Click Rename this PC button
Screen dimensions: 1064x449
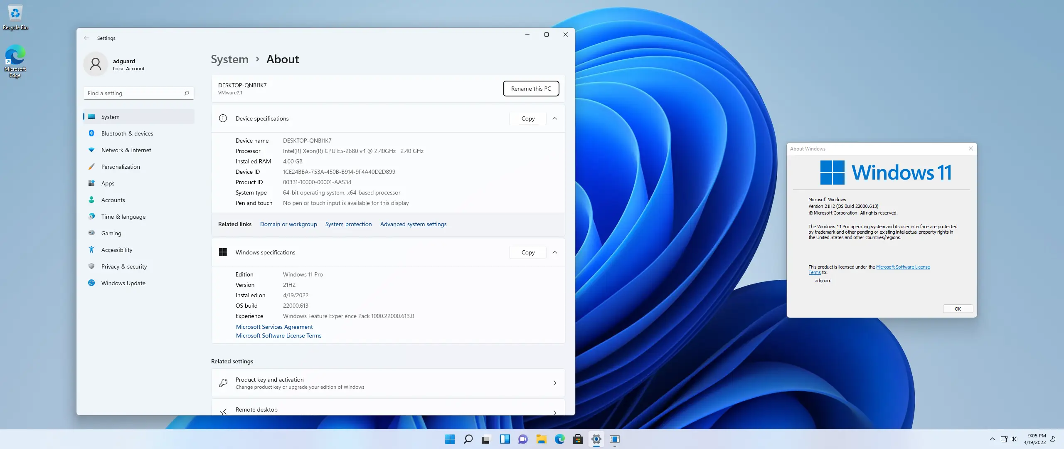pos(531,89)
